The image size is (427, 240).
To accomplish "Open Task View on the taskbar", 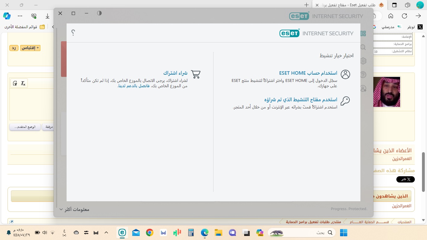I will [x=246, y=232].
